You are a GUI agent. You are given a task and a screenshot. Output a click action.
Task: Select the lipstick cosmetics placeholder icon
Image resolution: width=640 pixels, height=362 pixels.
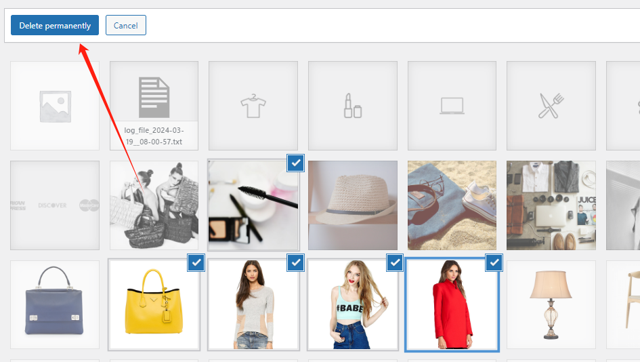(x=352, y=106)
